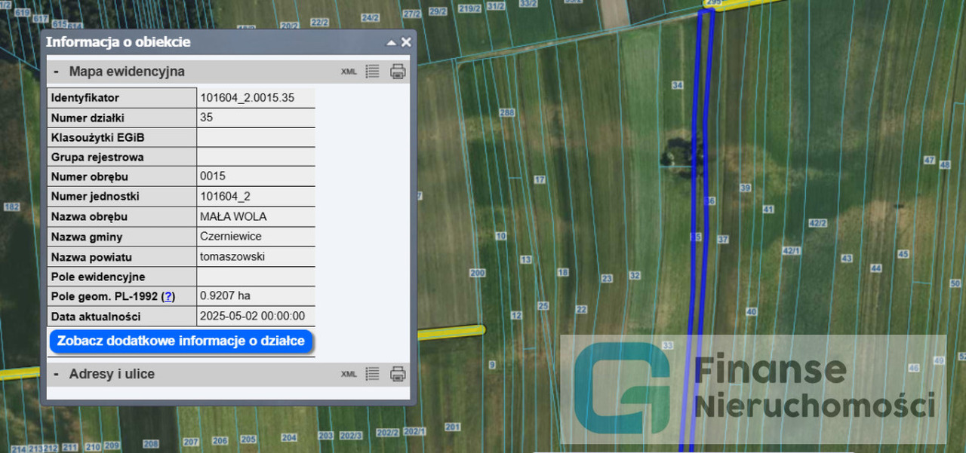The height and width of the screenshot is (453, 966).
Task: Click the 0.9207 ha area value
Action: point(225,297)
